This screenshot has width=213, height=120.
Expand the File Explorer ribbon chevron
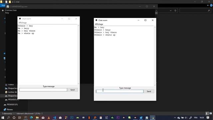point(208,5)
